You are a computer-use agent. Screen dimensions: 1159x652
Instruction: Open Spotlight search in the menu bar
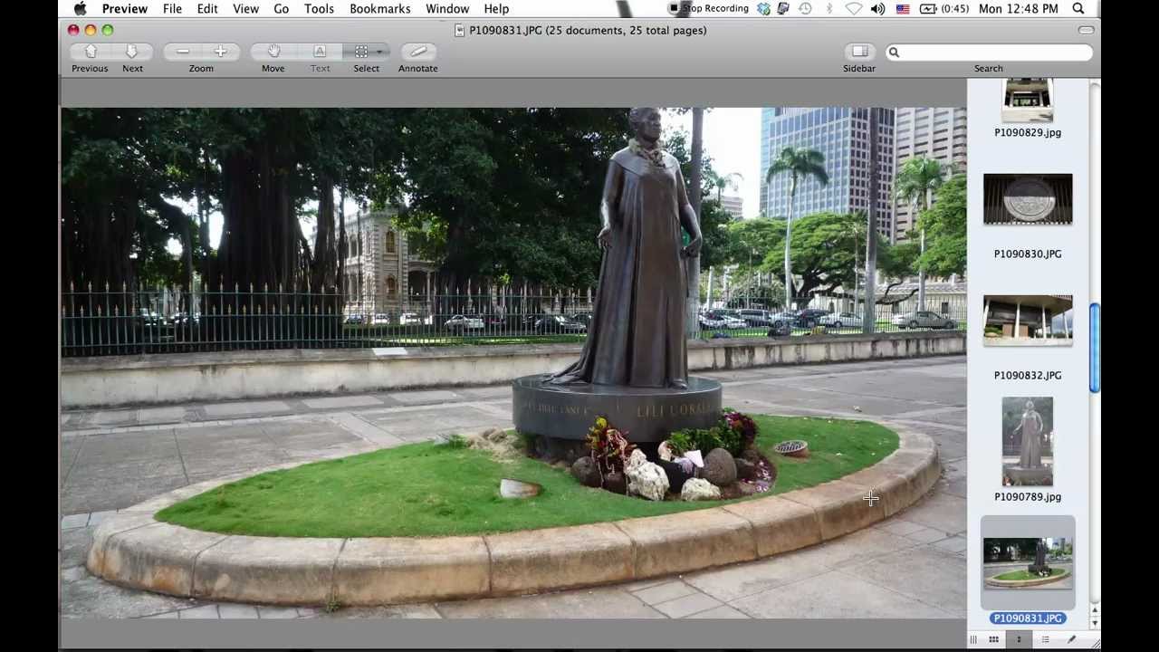point(1078,9)
